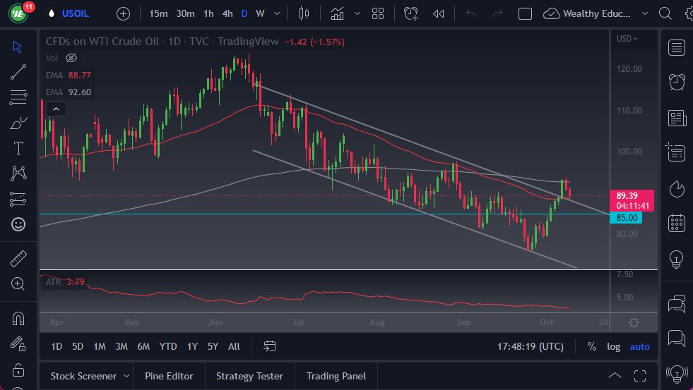Set the date range to YTD
The width and height of the screenshot is (693, 390).
(168, 346)
